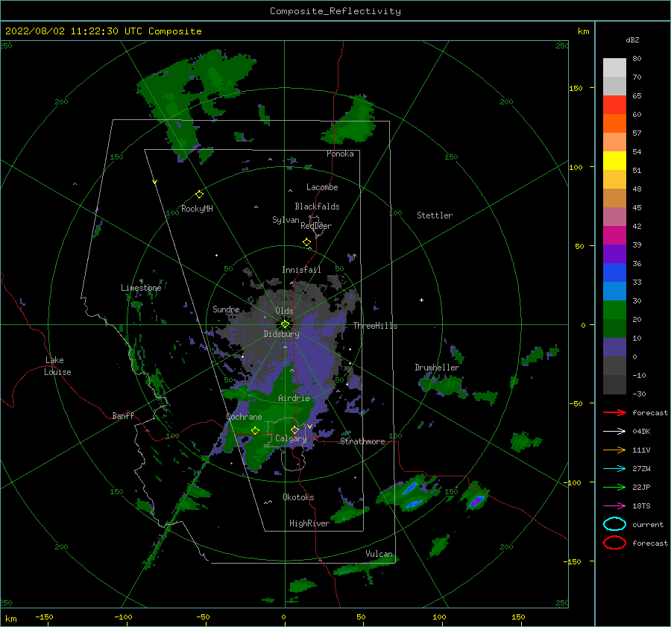Click the red 65 dBZ color swatch
This screenshot has height=627, width=671.
point(614,104)
